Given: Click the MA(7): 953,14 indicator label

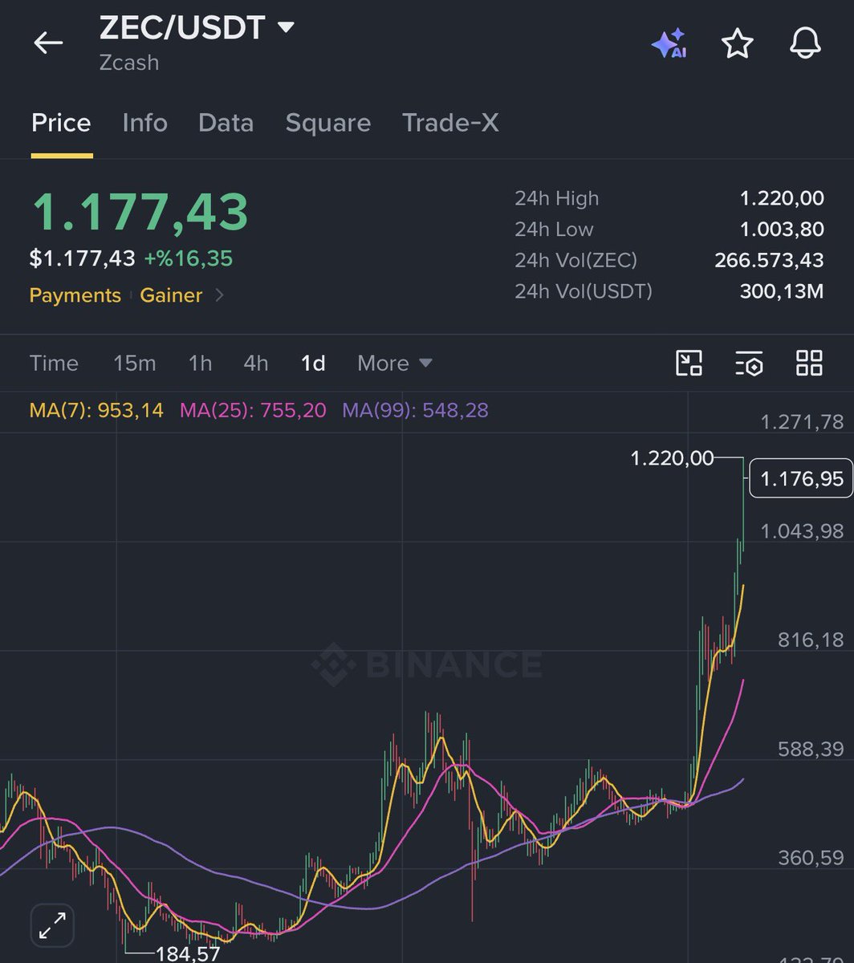Looking at the screenshot, I should 96,411.
